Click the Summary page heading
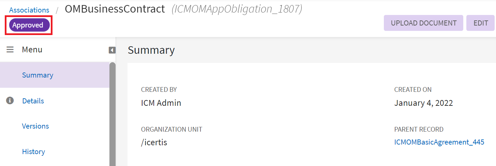The image size is (496, 166). point(151,50)
